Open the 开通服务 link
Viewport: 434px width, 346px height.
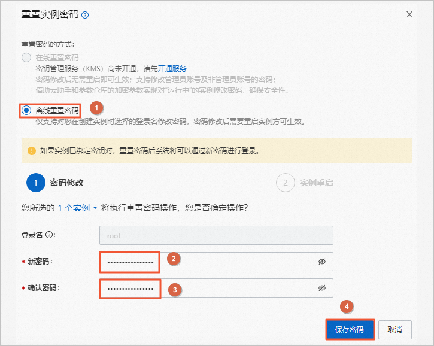[172, 69]
